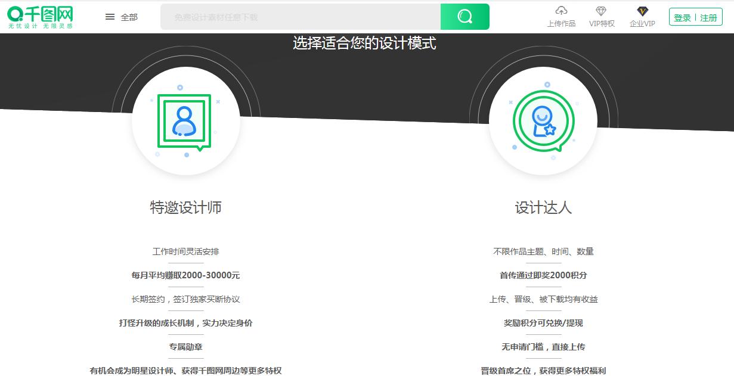This screenshot has height=376, width=734.
Task: Click the 千图网 logo
Action: [x=38, y=16]
